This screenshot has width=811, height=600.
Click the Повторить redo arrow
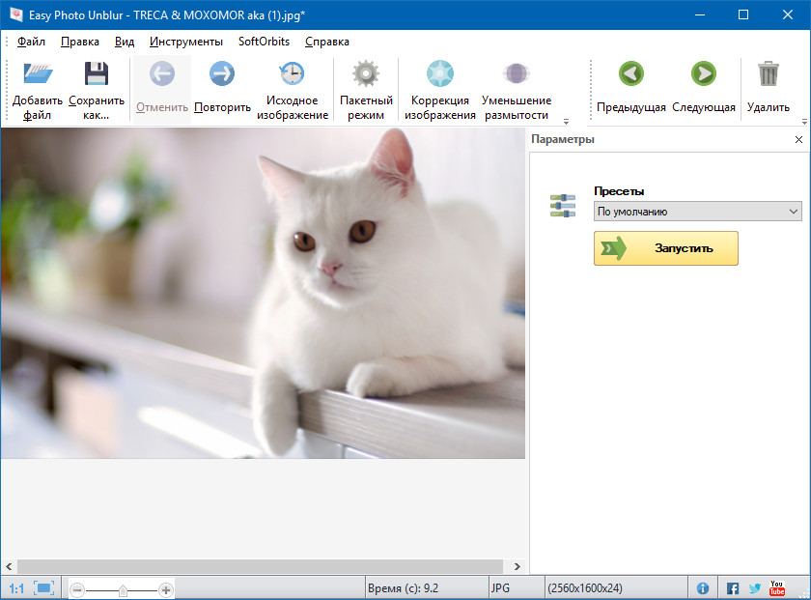222,75
